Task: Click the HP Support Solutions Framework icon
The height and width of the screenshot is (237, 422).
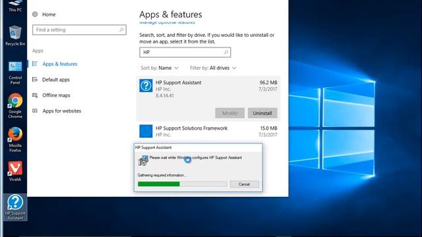Action: point(146,131)
